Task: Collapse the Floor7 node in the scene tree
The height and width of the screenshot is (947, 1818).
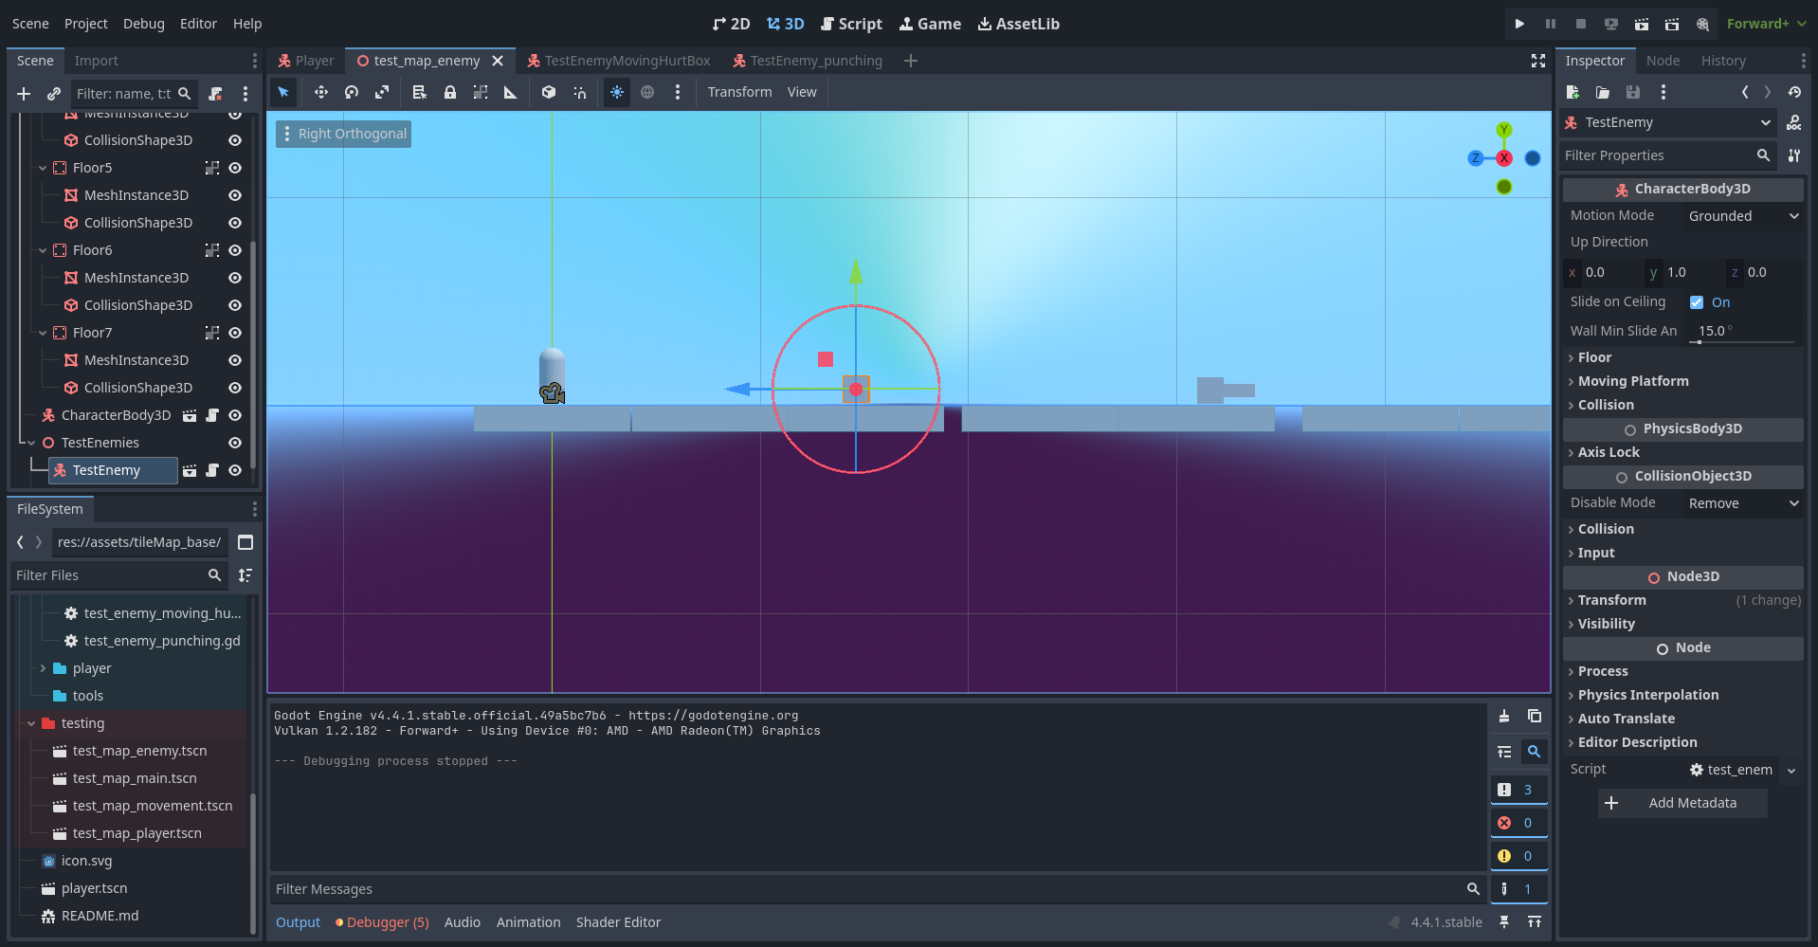Action: tap(42, 333)
